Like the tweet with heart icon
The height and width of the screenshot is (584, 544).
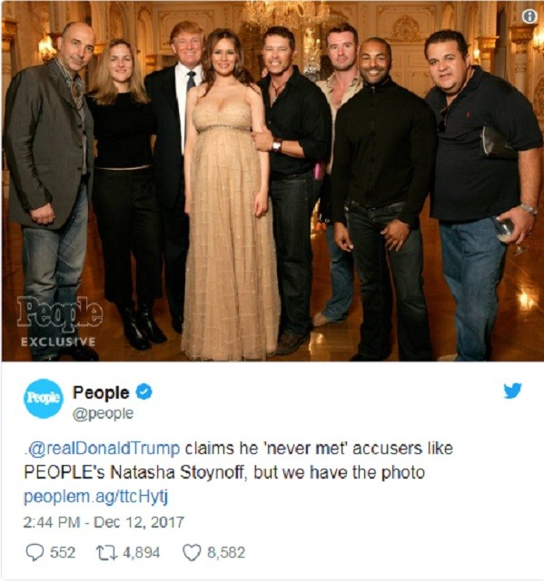(192, 552)
